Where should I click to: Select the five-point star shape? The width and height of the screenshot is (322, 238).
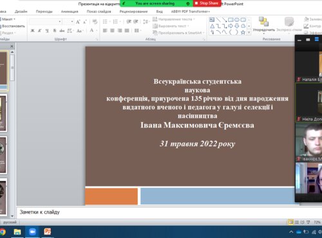pos(243,32)
